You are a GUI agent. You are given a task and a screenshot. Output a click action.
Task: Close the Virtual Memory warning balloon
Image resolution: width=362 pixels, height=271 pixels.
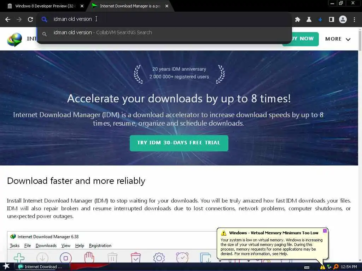(x=325, y=231)
